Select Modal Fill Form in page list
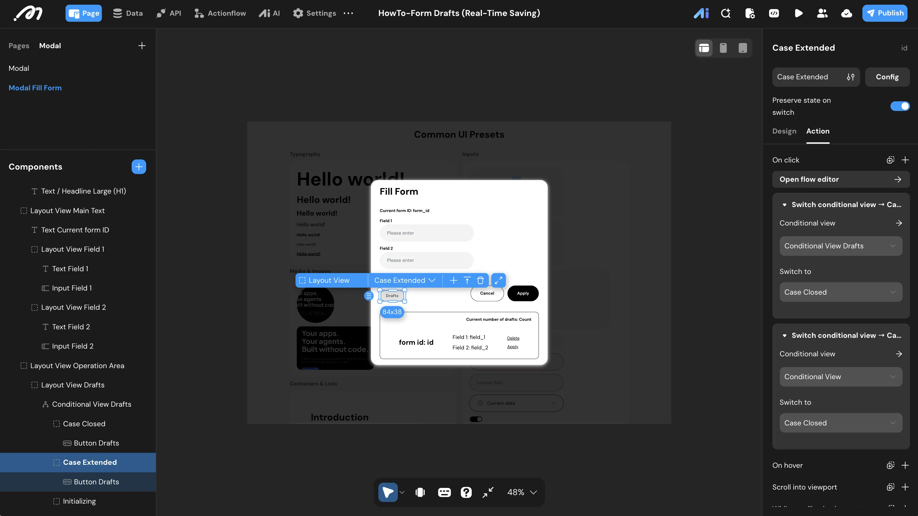The width and height of the screenshot is (918, 516). [35, 88]
